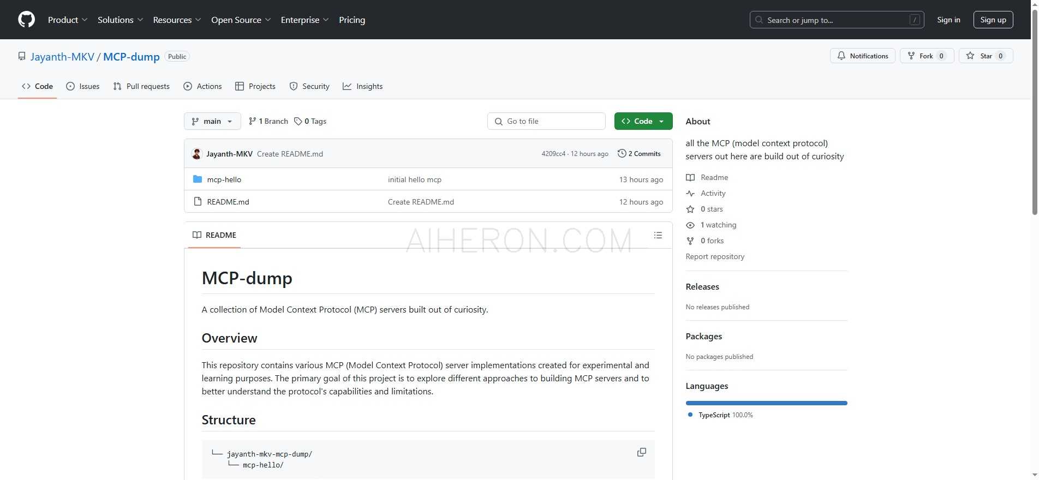Screen dimensions: 1039x480
Task: Open Create README.md commit in the README.md row
Action: (421, 202)
